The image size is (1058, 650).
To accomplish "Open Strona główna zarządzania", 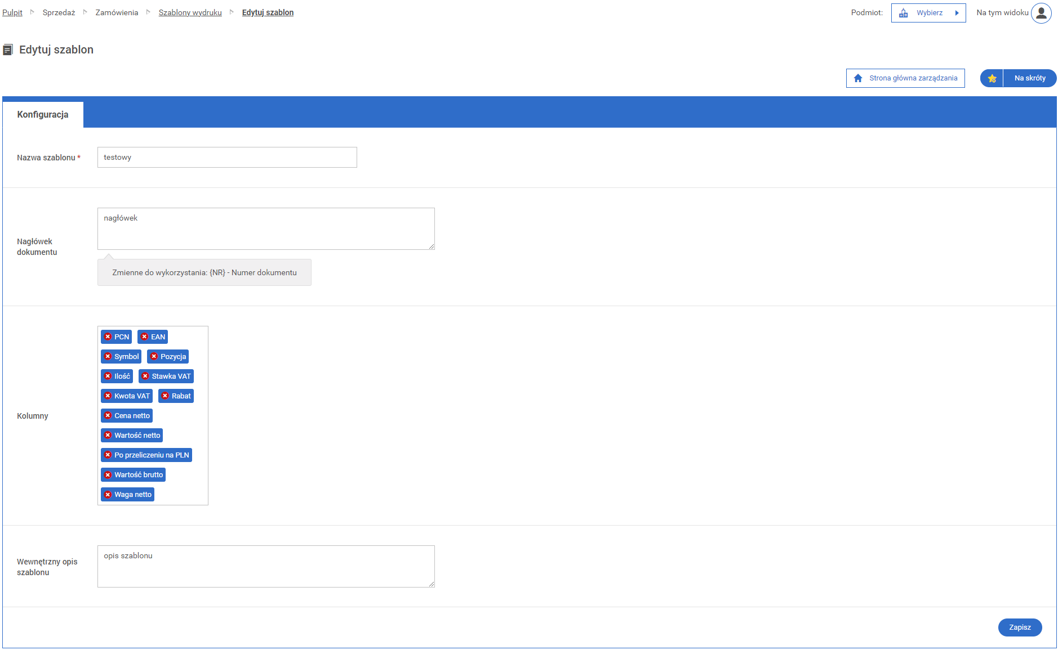I will [905, 78].
